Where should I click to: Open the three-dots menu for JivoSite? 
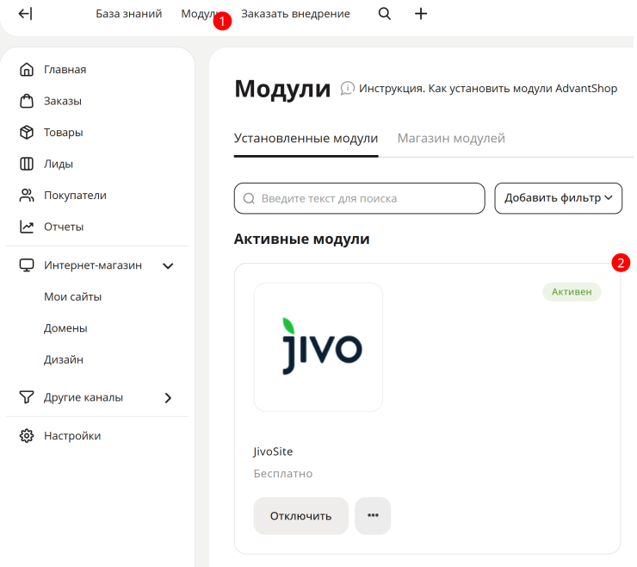373,515
